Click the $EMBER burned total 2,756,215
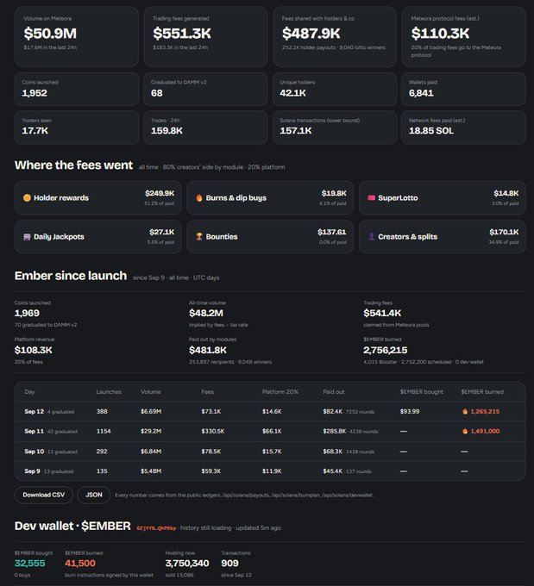 click(385, 350)
